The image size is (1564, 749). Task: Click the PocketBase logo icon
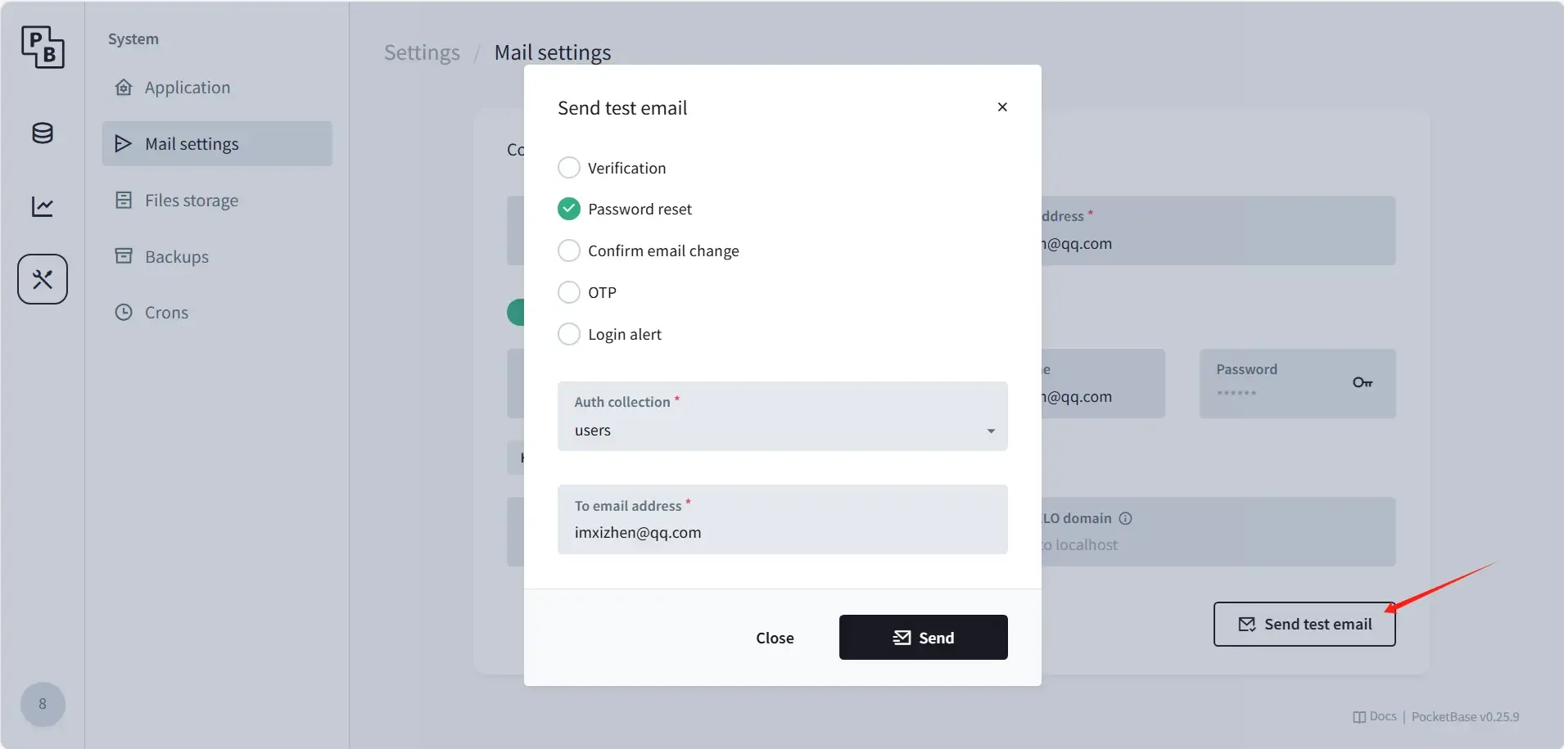(43, 47)
